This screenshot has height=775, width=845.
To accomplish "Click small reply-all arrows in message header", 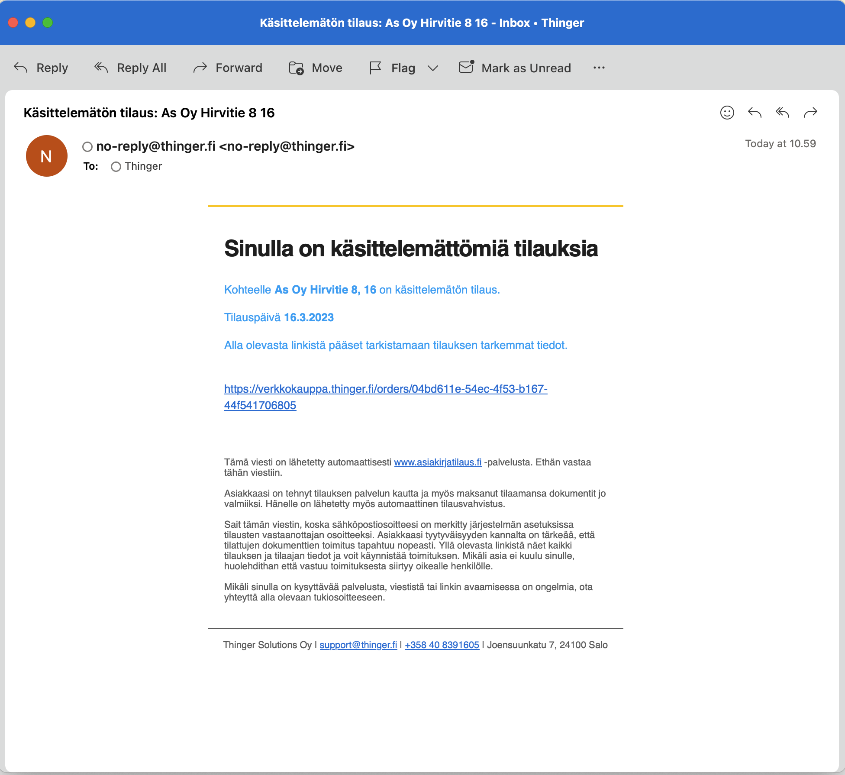I will click(782, 113).
